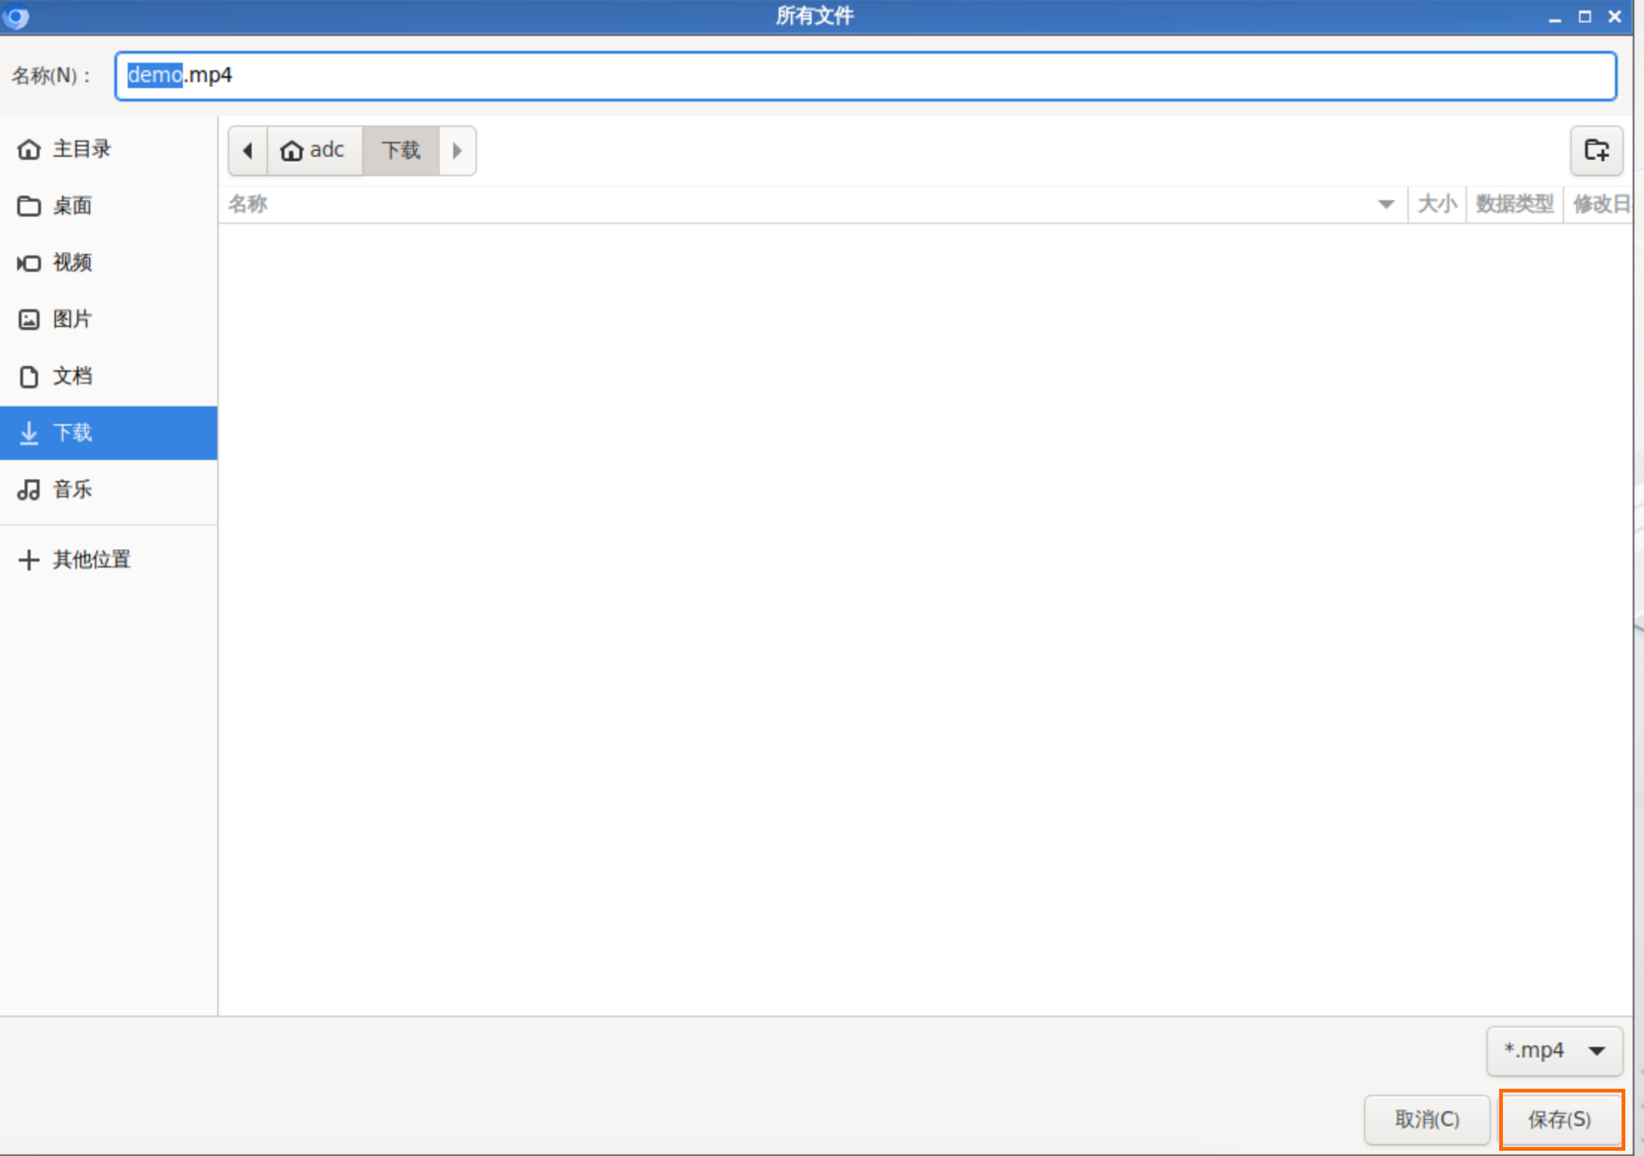Switch to adc home path segment
Image resolution: width=1644 pixels, height=1156 pixels.
314,151
